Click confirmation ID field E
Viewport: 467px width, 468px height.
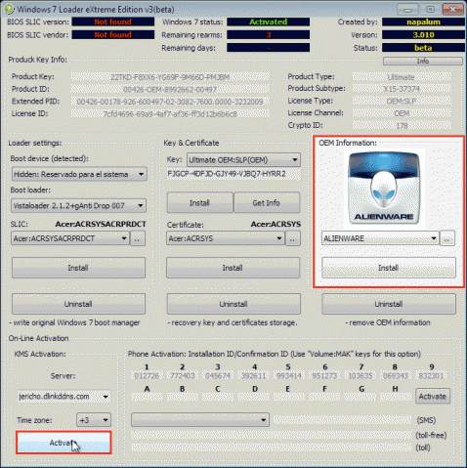pos(288,397)
